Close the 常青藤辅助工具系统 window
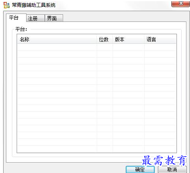This screenshot has height=173, width=190. 180,4
